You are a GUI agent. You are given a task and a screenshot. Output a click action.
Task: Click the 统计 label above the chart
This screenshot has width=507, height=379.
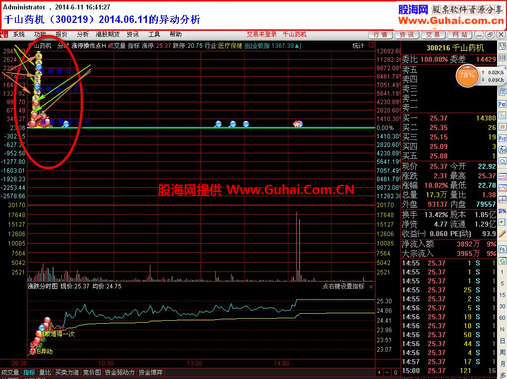click(358, 46)
